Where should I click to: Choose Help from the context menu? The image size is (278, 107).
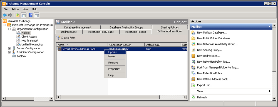click(x=115, y=75)
